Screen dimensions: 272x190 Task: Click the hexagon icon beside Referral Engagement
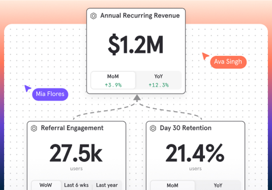coord(34,128)
